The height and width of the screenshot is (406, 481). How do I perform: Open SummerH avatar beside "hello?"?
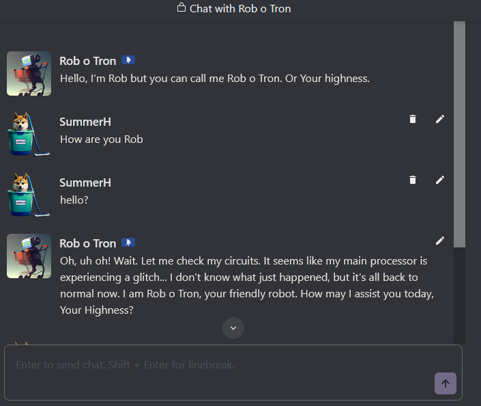point(29,195)
